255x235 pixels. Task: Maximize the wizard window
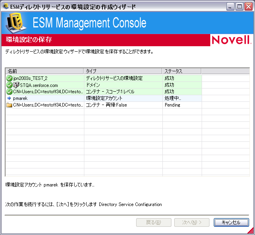click(239, 7)
